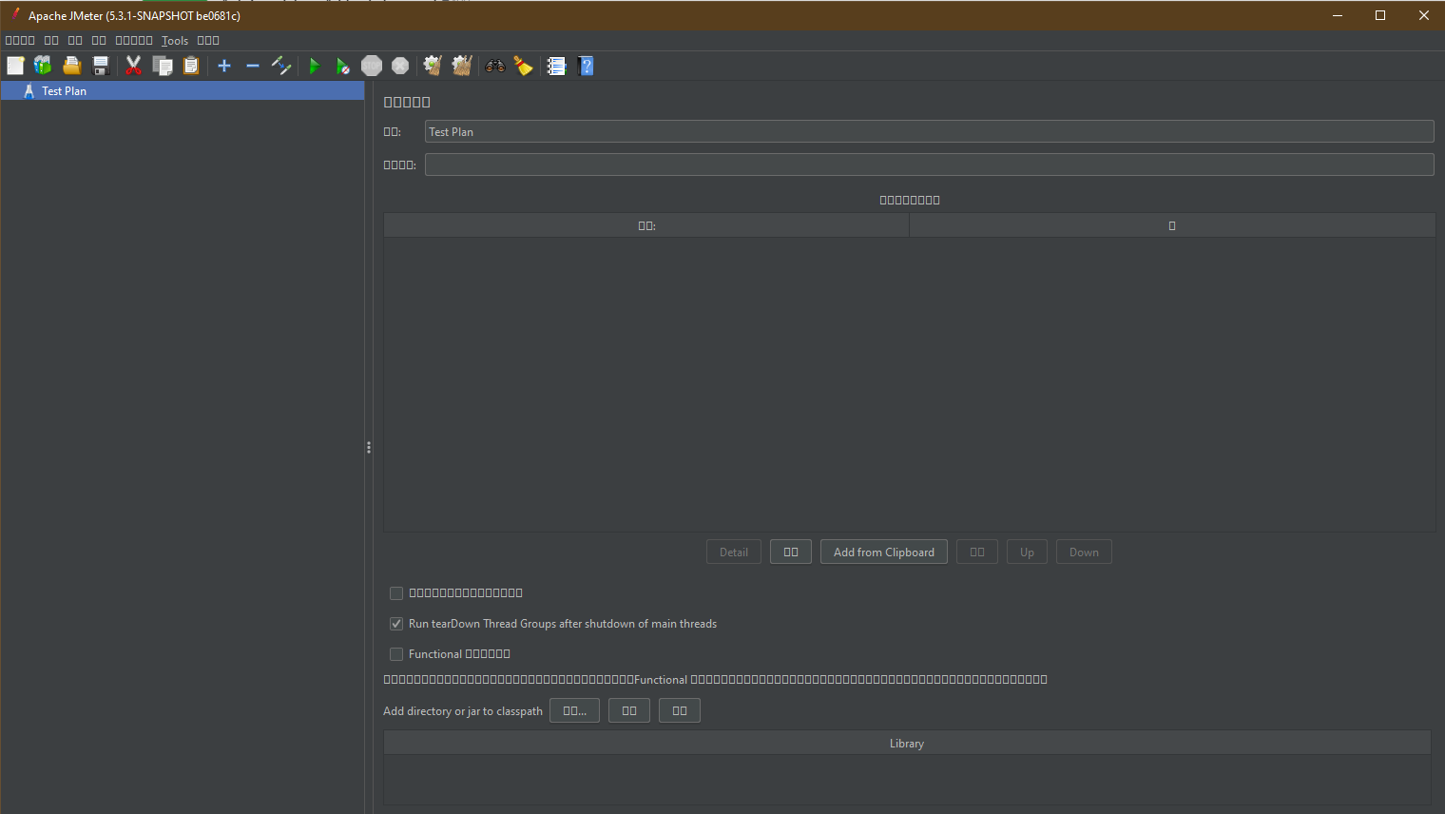
Task: Click Start no pauses icon
Action: [x=342, y=66]
